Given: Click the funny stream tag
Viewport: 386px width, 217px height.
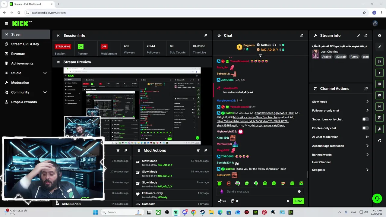Looking at the screenshot, I should (x=354, y=57).
